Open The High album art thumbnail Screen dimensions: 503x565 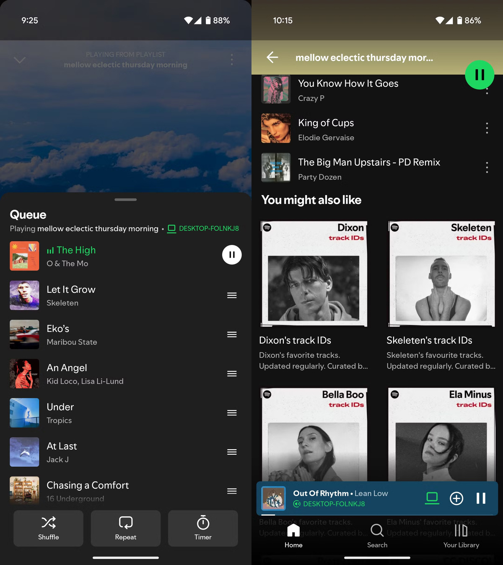(24, 256)
